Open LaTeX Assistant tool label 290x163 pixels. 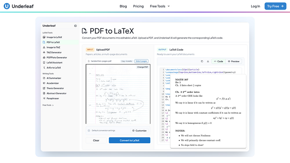[55, 63]
